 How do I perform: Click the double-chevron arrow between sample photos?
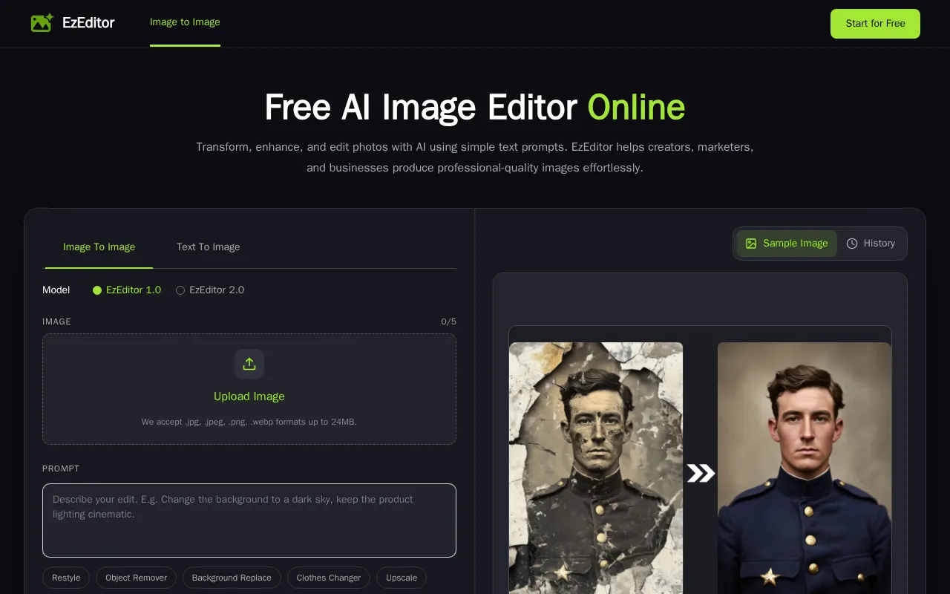(x=701, y=473)
